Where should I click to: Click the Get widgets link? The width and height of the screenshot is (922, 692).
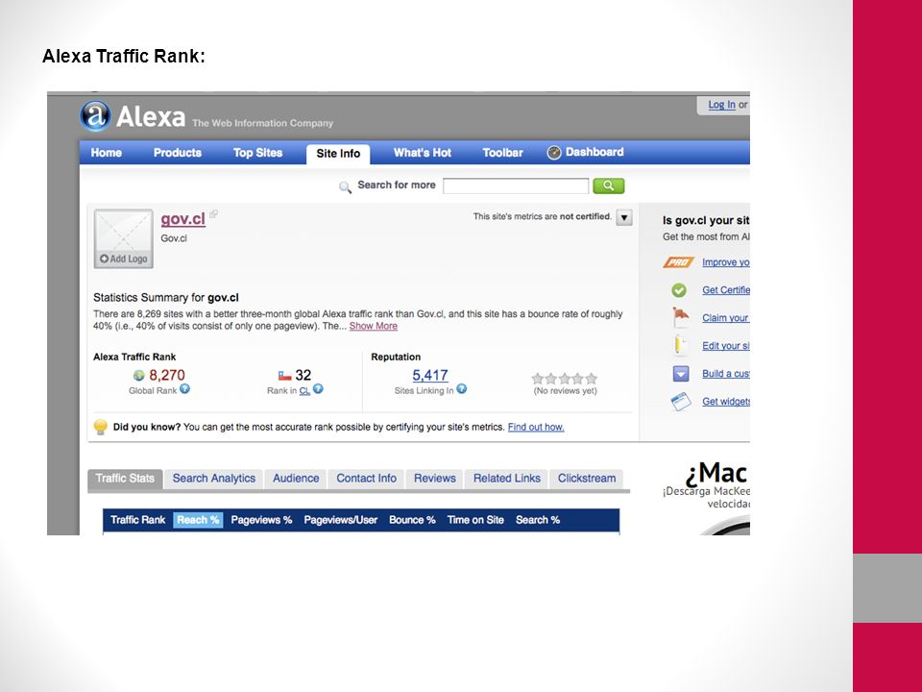726,402
